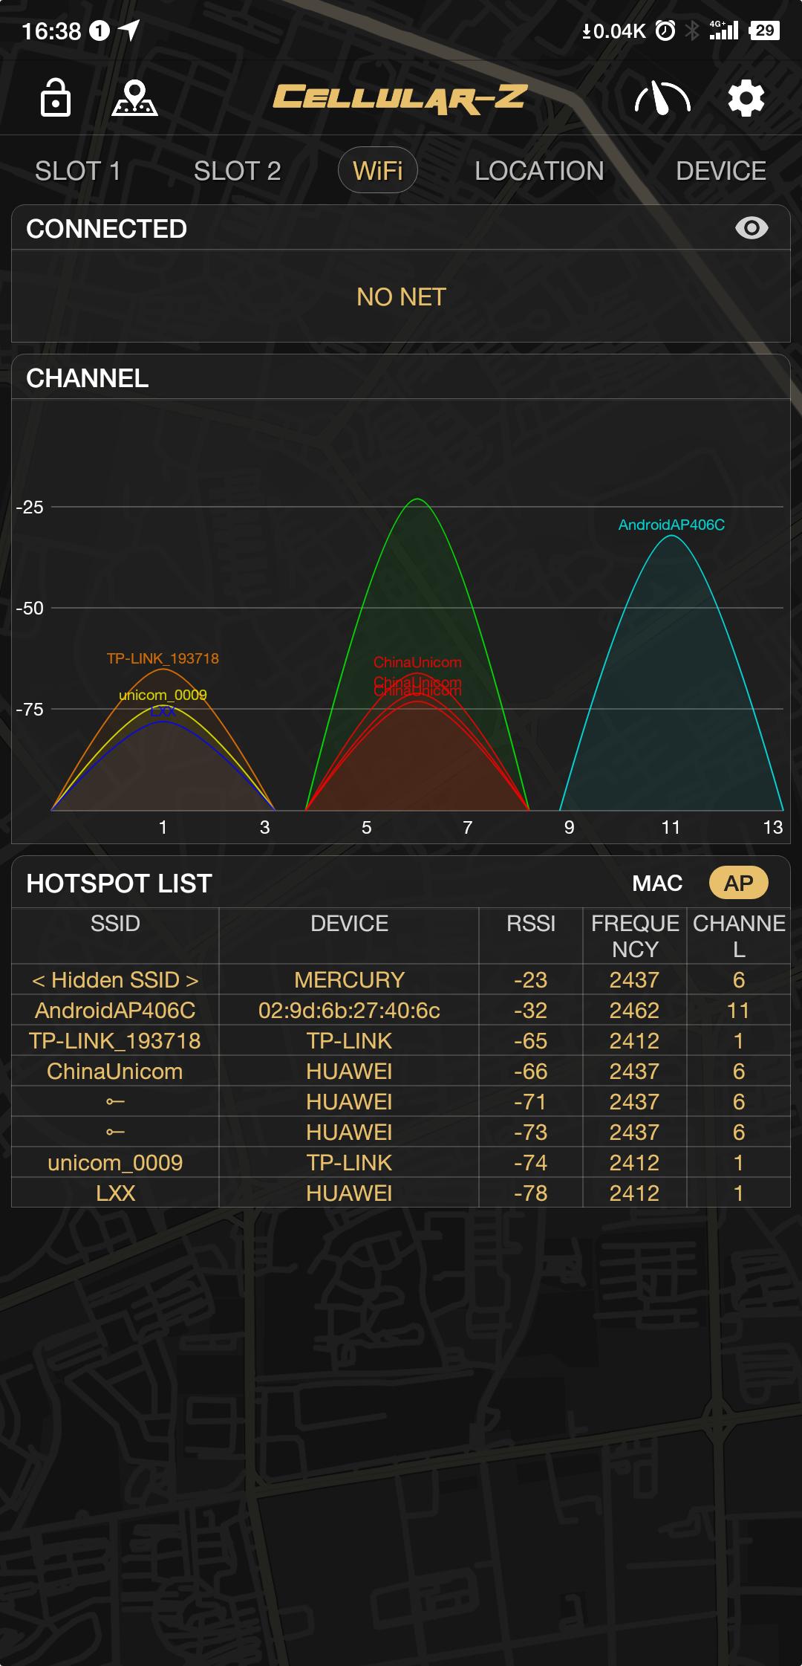802x1666 pixels.
Task: Select ChinaUnicom SSID in the hotspot list
Action: 115,1072
